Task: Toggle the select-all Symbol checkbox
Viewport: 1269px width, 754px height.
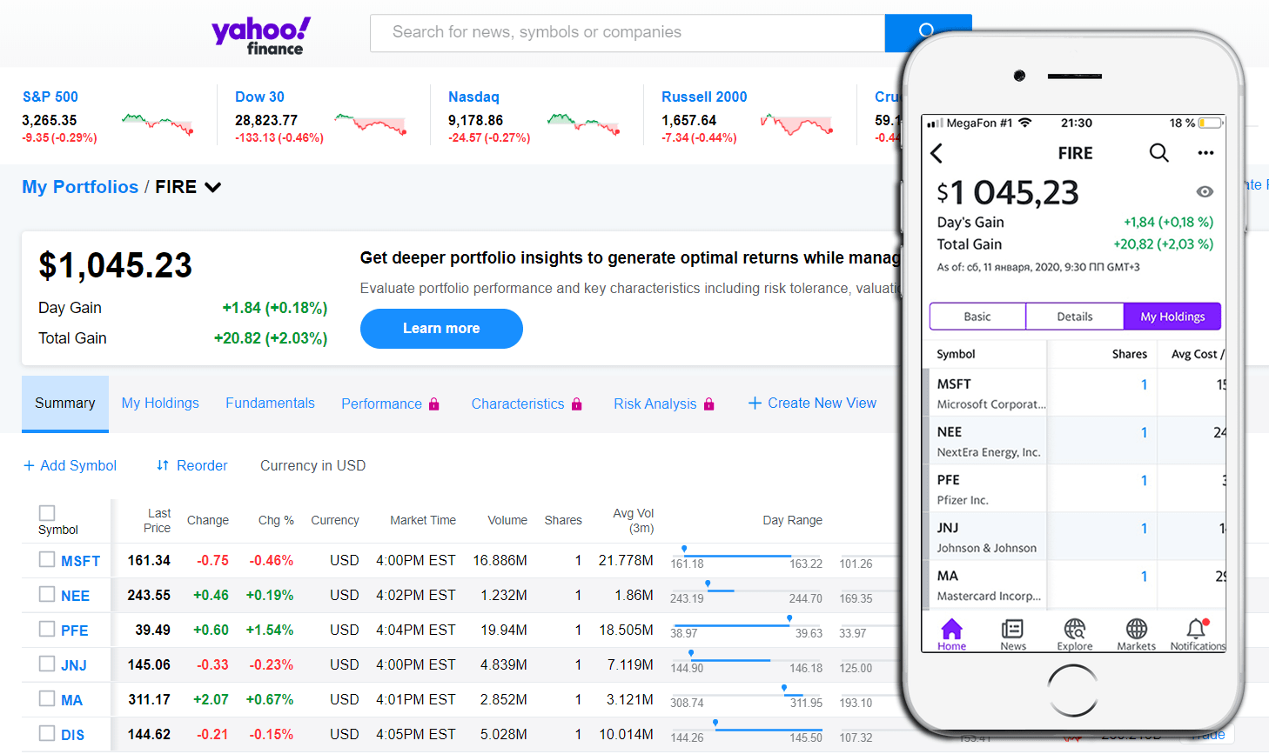Action: click(47, 513)
